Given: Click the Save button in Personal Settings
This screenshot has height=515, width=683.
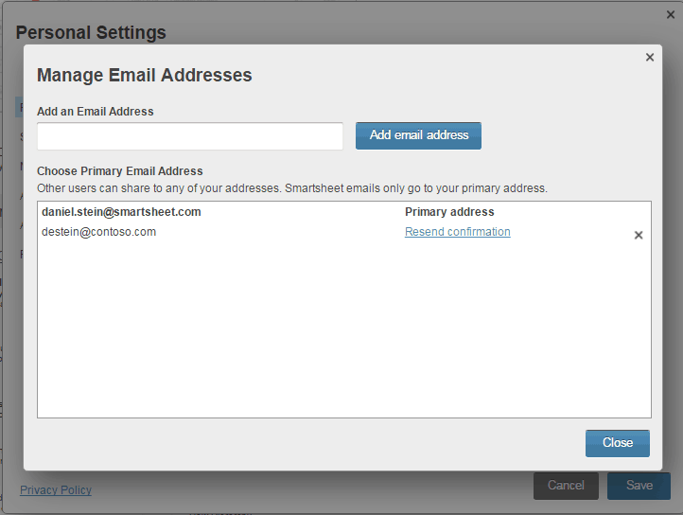Looking at the screenshot, I should point(639,486).
